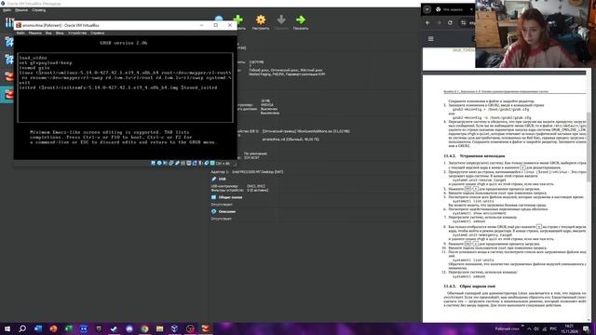Click the blue round New machine toolbar icon
The height and width of the screenshot is (335, 596).
(x=219, y=19)
